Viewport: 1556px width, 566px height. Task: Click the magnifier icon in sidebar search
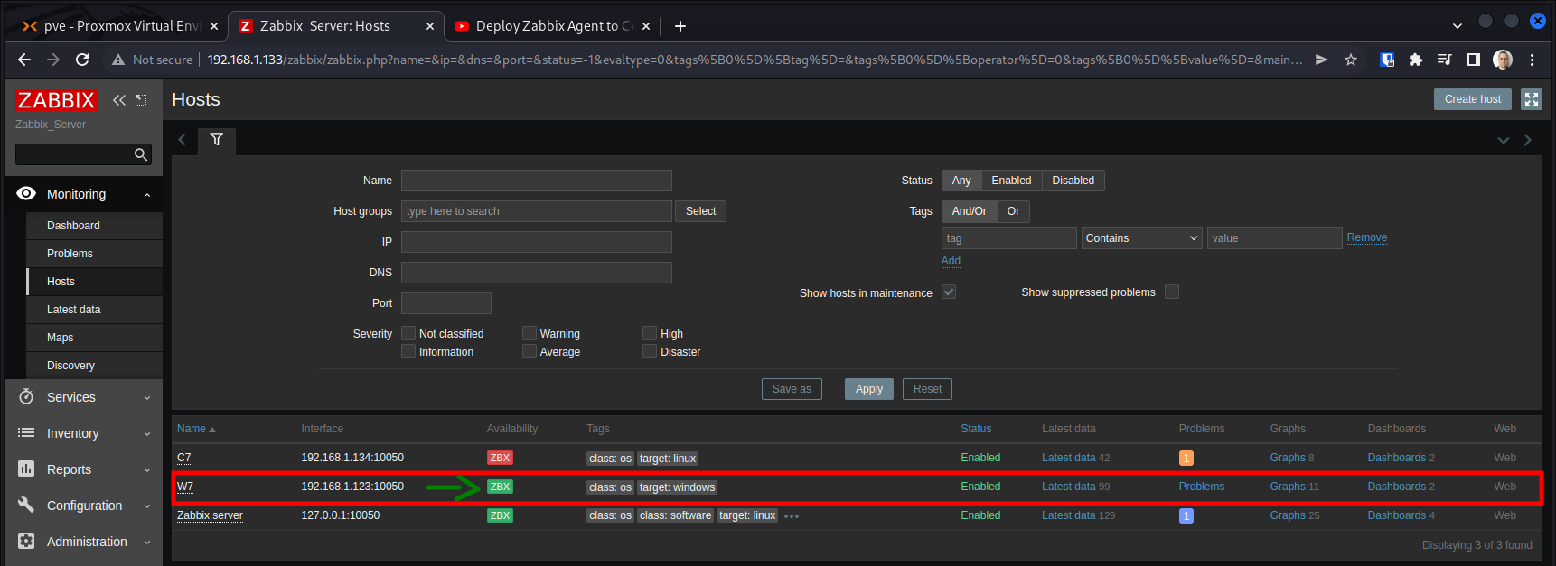[x=140, y=154]
